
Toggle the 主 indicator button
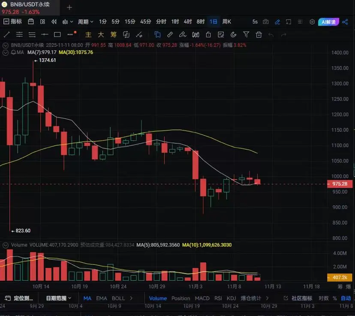(88, 35)
